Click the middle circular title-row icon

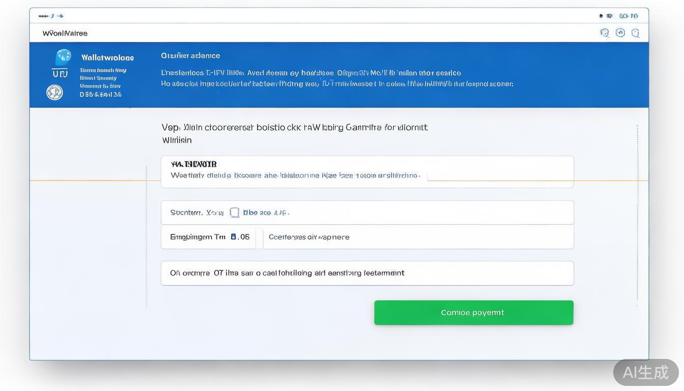click(620, 33)
